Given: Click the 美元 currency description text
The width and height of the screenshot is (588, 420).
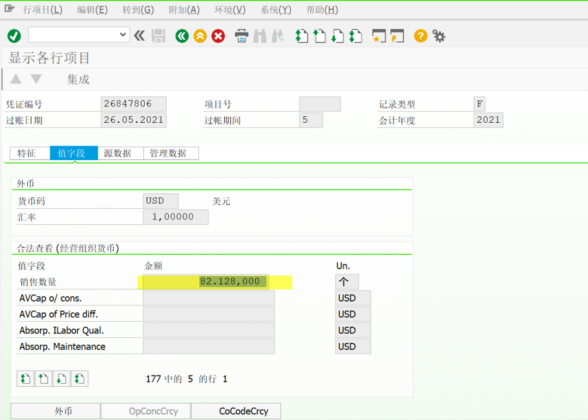Looking at the screenshot, I should (x=221, y=201).
